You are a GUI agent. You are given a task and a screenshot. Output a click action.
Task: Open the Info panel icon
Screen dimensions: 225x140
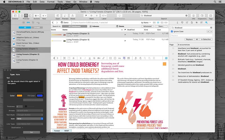tap(193, 15)
